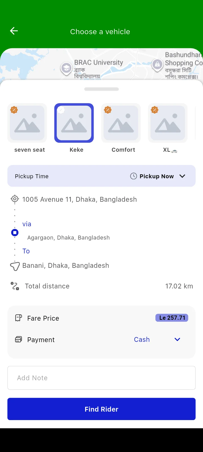Click the total distance route icon
This screenshot has width=203, height=452.
(15, 286)
